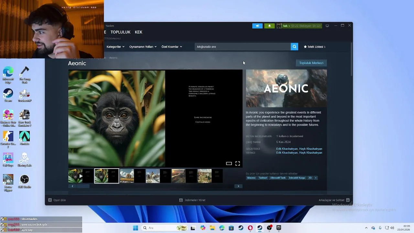Click the Windows Start button
Screen dimensions: 414x233
pos(136,228)
